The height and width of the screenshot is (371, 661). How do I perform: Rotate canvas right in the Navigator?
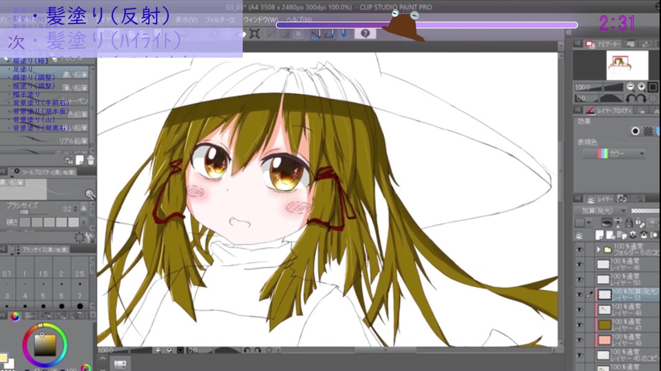pyautogui.click(x=641, y=98)
